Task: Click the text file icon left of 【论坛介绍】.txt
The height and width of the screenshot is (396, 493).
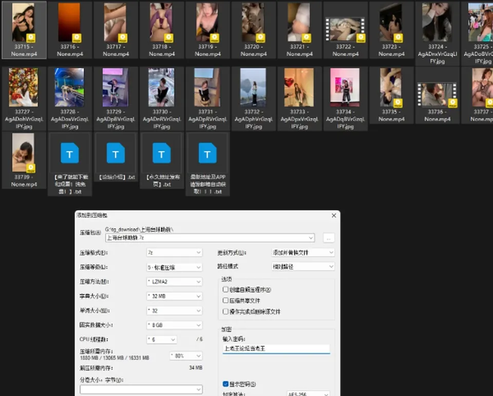Action: point(70,153)
